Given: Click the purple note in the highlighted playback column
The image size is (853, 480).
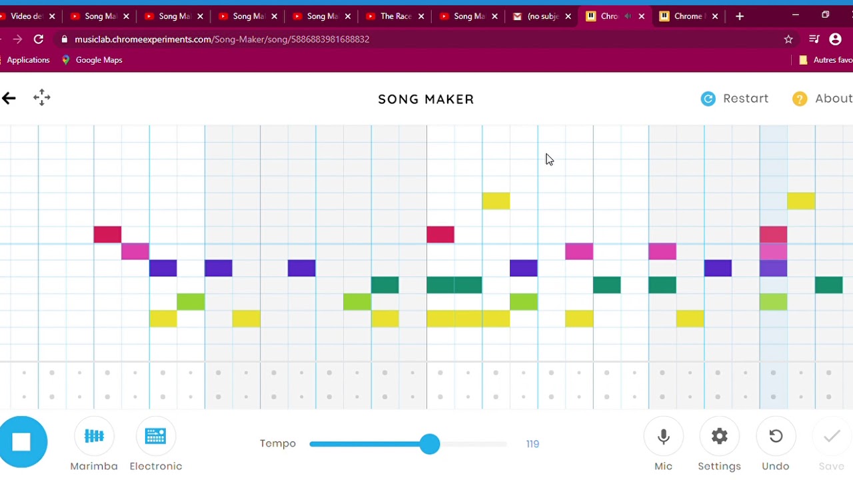Looking at the screenshot, I should (x=773, y=268).
